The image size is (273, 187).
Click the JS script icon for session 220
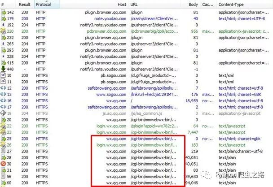[x=3, y=31]
